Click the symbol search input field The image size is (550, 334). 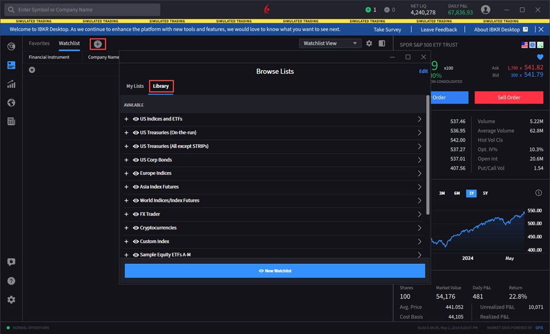(x=82, y=9)
